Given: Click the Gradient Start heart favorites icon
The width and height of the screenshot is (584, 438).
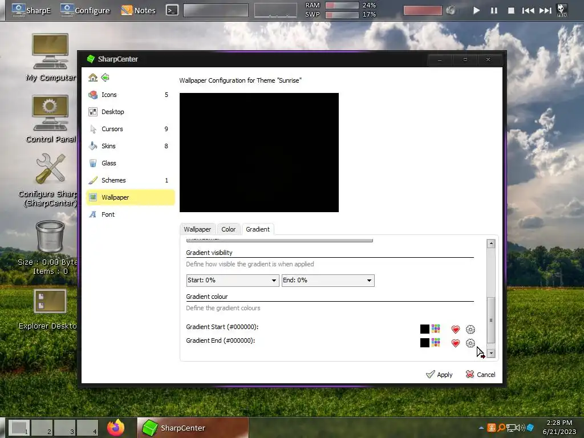Looking at the screenshot, I should pyautogui.click(x=455, y=329).
